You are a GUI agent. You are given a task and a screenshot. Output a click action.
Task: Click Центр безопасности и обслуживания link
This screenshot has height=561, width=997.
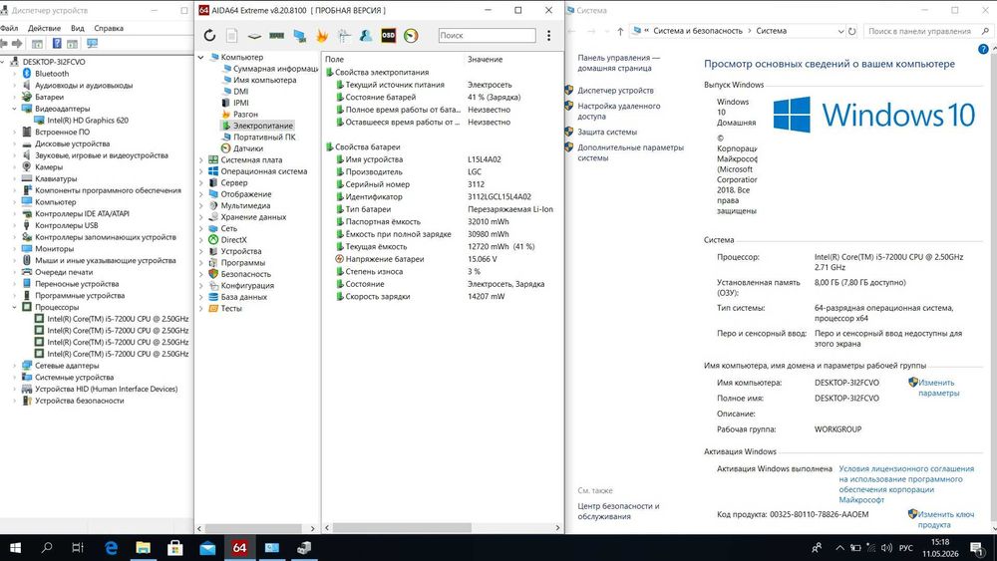[618, 511]
